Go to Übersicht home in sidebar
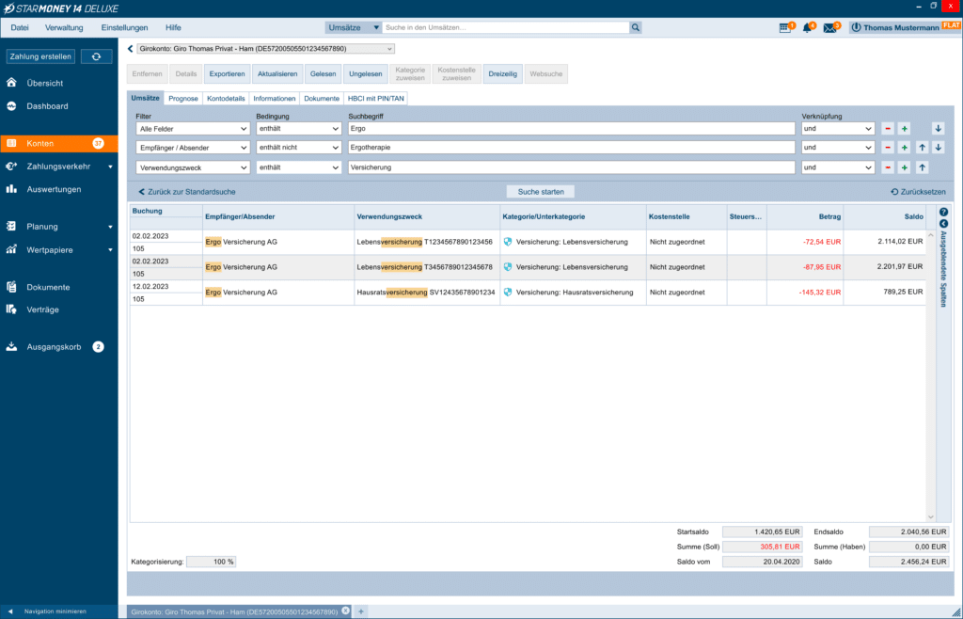 [x=44, y=83]
